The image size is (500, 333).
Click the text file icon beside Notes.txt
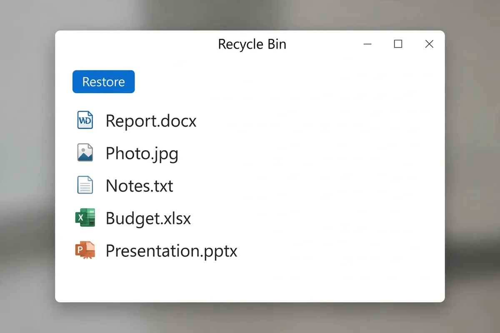click(85, 185)
